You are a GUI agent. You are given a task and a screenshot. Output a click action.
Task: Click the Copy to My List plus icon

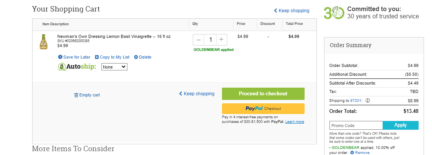tap(97, 57)
